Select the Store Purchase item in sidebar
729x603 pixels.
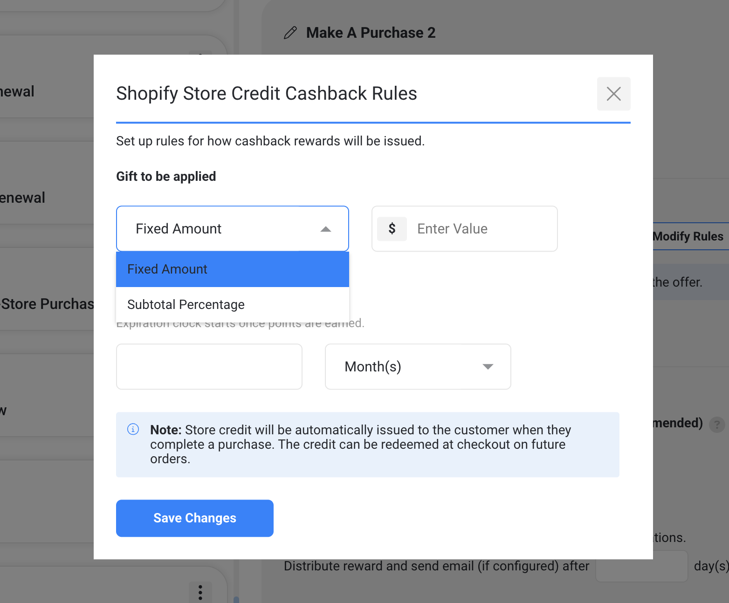click(x=47, y=304)
